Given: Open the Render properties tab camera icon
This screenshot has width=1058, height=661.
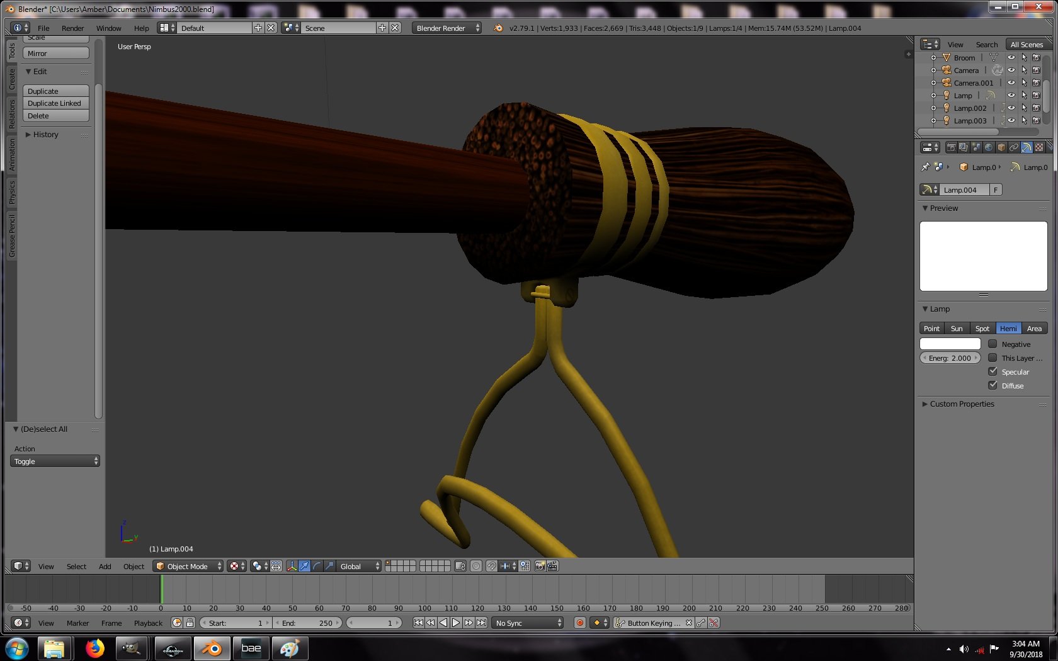Looking at the screenshot, I should 951,147.
